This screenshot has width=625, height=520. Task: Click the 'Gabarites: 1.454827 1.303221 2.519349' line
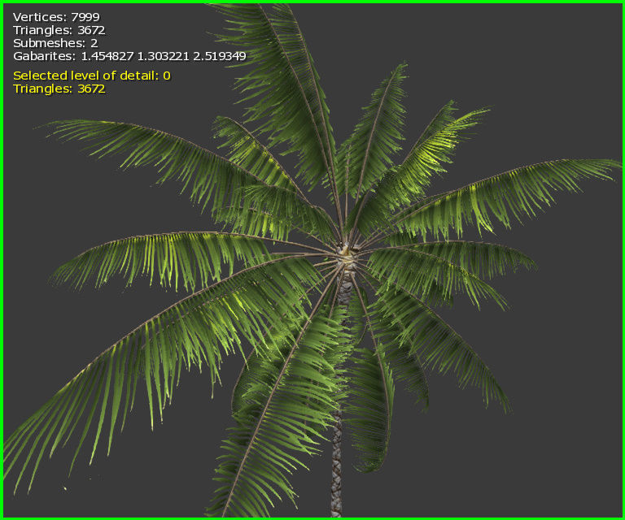coord(129,56)
